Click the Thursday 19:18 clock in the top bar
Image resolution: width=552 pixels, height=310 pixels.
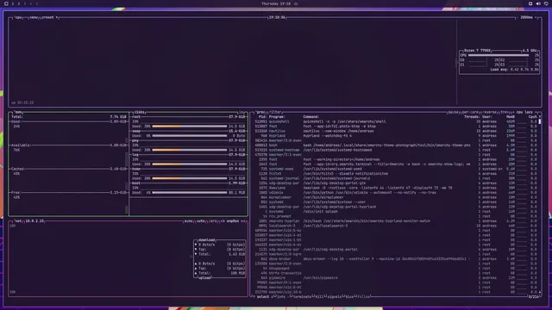pos(276,3)
